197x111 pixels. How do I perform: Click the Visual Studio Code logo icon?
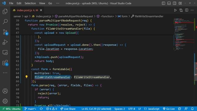coord(4,3)
